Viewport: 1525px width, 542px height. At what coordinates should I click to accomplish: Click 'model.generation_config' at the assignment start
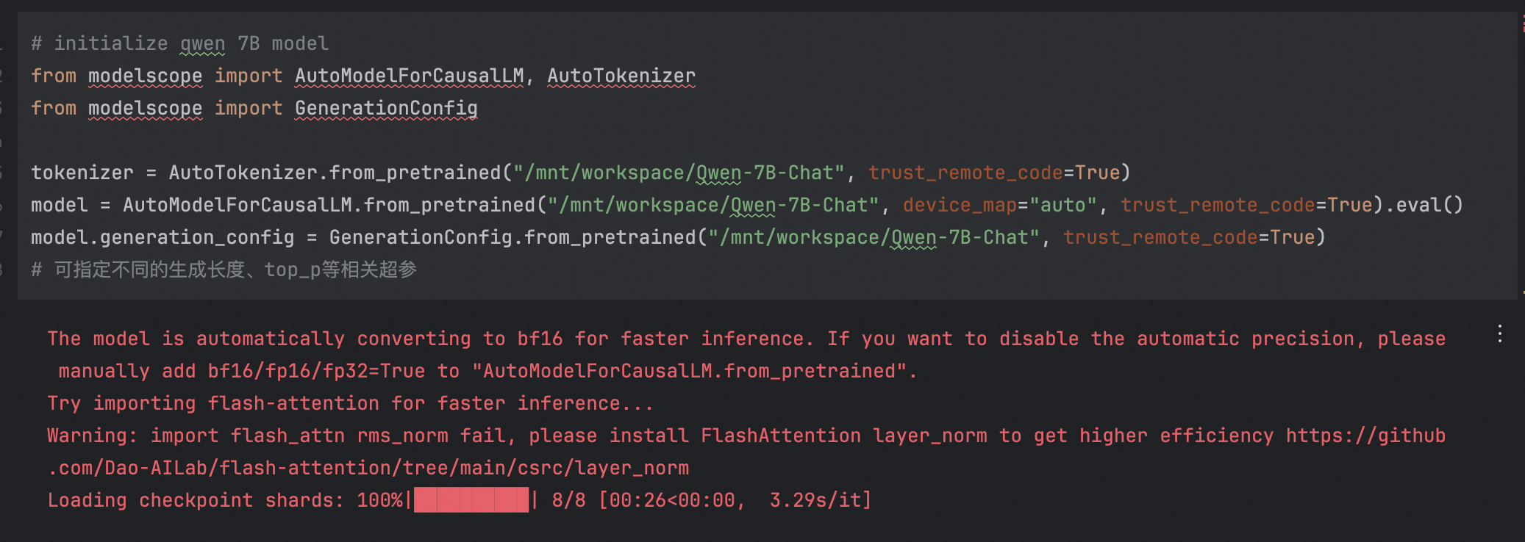tap(162, 237)
